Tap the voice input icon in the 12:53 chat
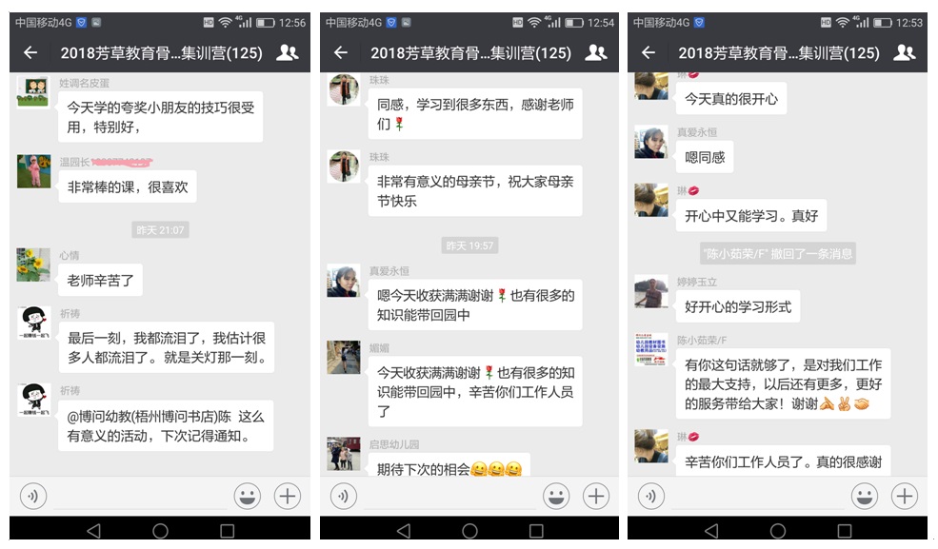This screenshot has width=938, height=549. coord(650,496)
